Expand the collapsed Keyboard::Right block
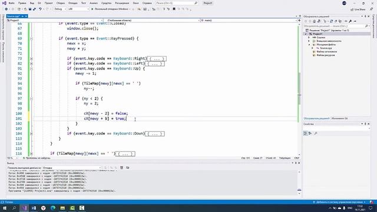The image size is (377, 212). 31,59
